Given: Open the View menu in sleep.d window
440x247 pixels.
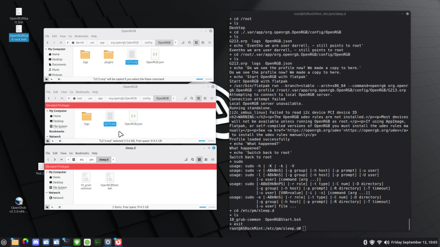Looking at the screenshot, I should coord(62,153).
